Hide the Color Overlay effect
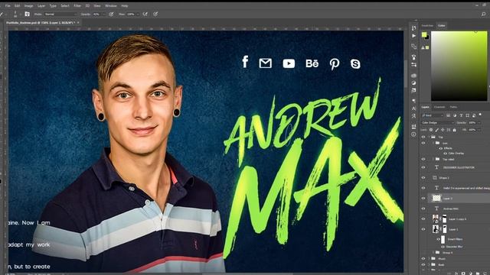 pos(446,154)
